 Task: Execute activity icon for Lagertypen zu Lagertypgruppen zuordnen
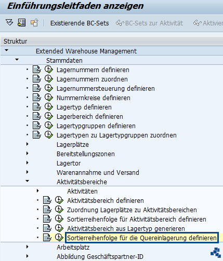pos(49,135)
